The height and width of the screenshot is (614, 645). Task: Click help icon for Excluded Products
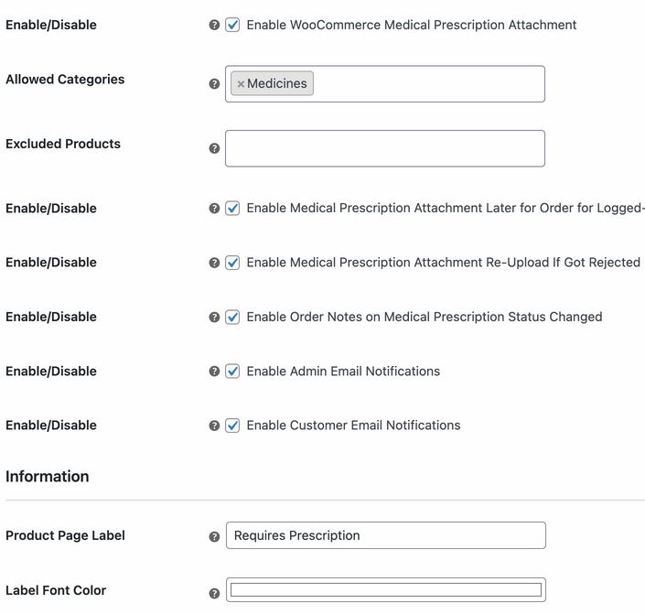[214, 148]
